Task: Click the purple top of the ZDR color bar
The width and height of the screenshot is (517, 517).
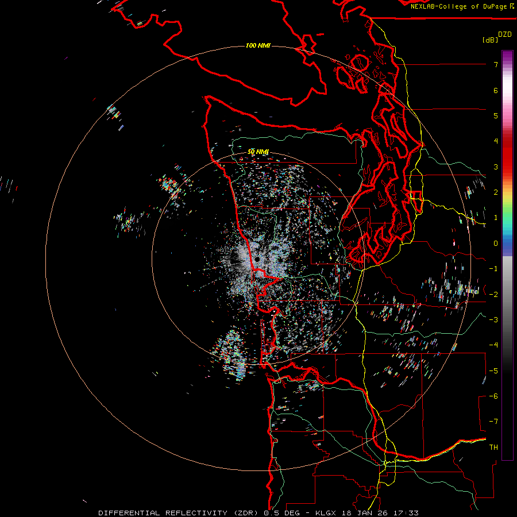Action: click(507, 56)
